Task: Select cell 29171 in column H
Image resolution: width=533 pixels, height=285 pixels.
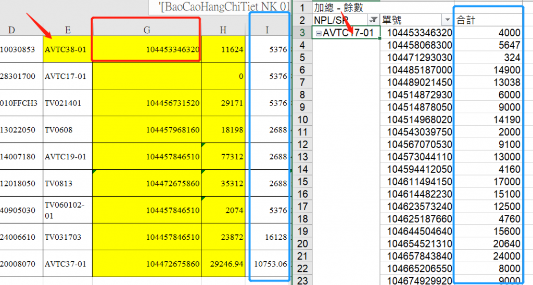Action: (223, 103)
